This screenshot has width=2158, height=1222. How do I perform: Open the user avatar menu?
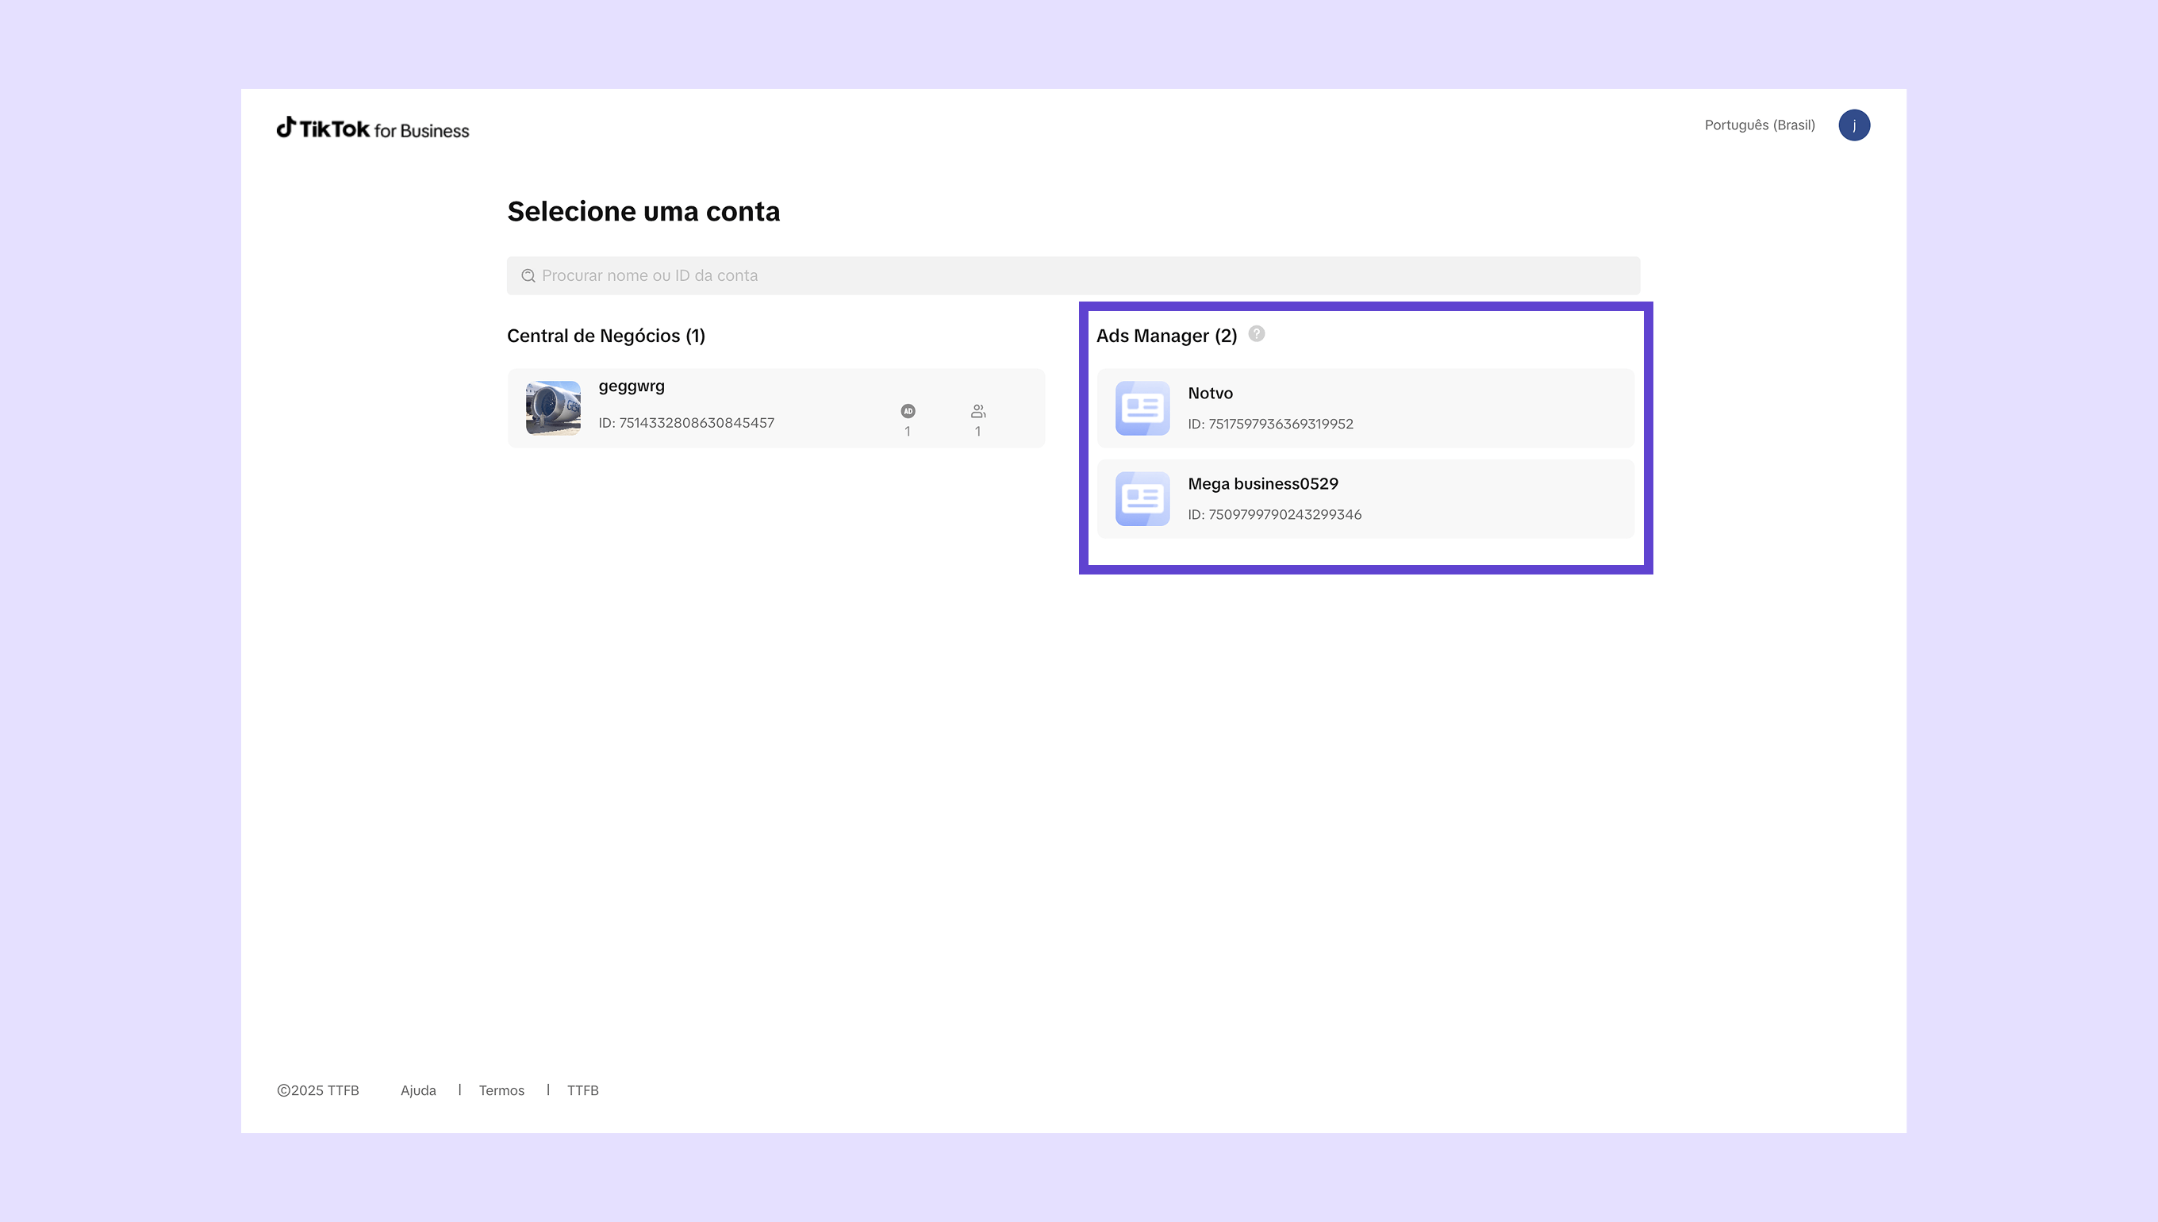click(1853, 125)
